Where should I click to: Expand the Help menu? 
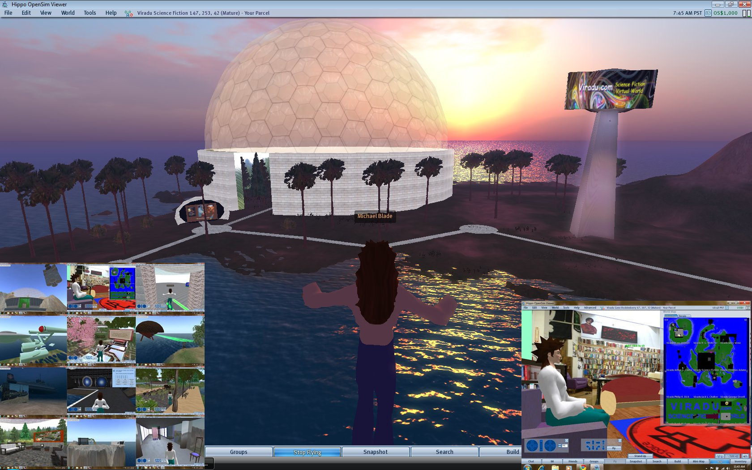click(111, 13)
